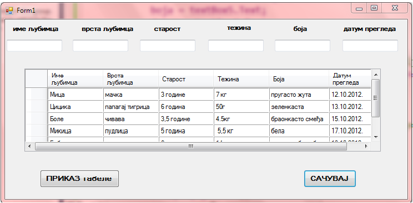Click the САЧУВАЈ button
The image size is (413, 203).
tap(330, 179)
